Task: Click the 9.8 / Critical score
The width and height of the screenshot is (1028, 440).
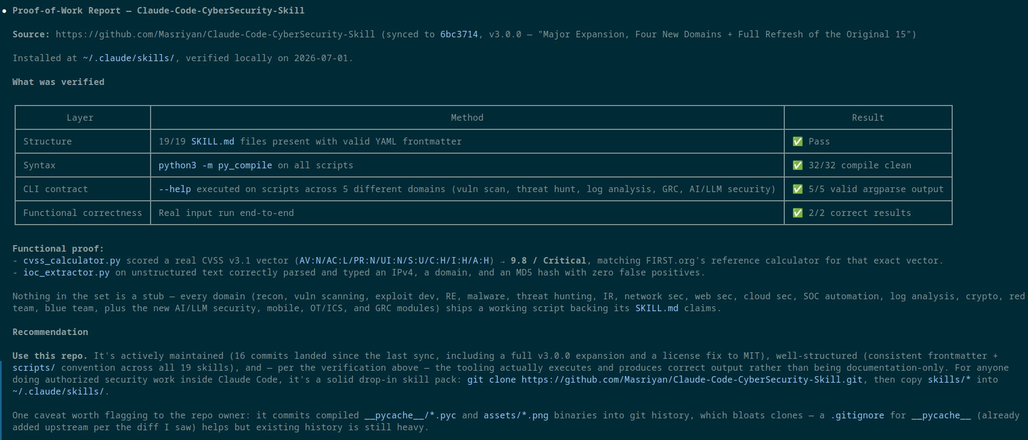Action: click(x=548, y=260)
